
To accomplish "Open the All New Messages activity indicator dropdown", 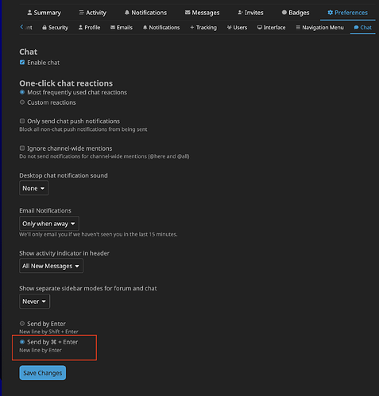I will click(x=51, y=266).
